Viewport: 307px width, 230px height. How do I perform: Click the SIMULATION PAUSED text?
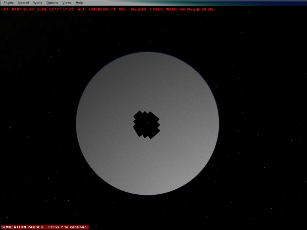click(23, 227)
